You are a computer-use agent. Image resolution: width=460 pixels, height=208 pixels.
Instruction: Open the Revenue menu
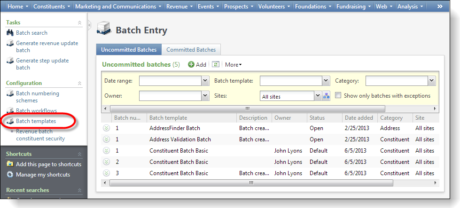click(179, 7)
